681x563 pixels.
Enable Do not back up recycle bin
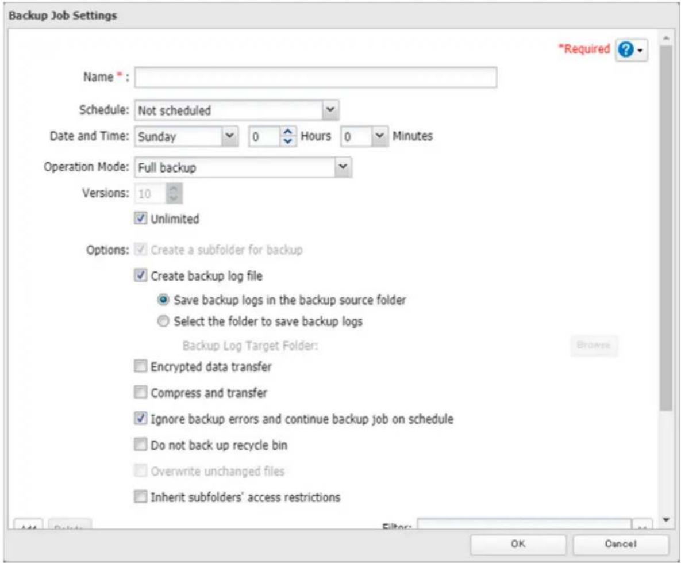tap(140, 445)
